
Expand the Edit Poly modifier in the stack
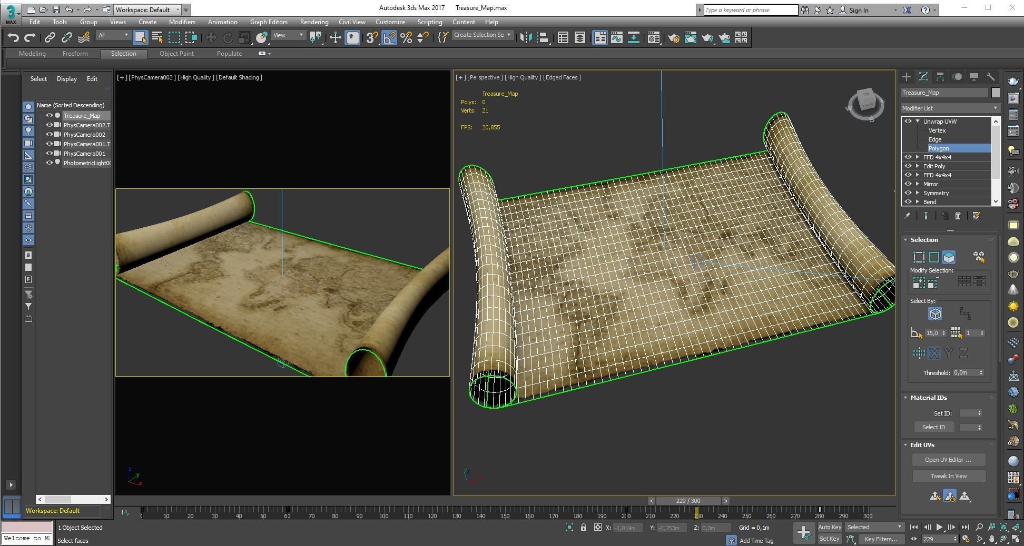point(918,166)
